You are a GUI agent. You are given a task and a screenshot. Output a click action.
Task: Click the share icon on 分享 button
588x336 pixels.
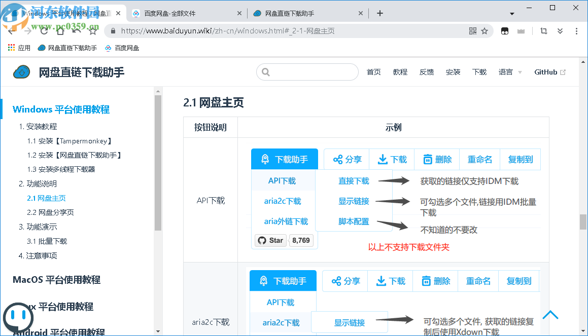[338, 159]
